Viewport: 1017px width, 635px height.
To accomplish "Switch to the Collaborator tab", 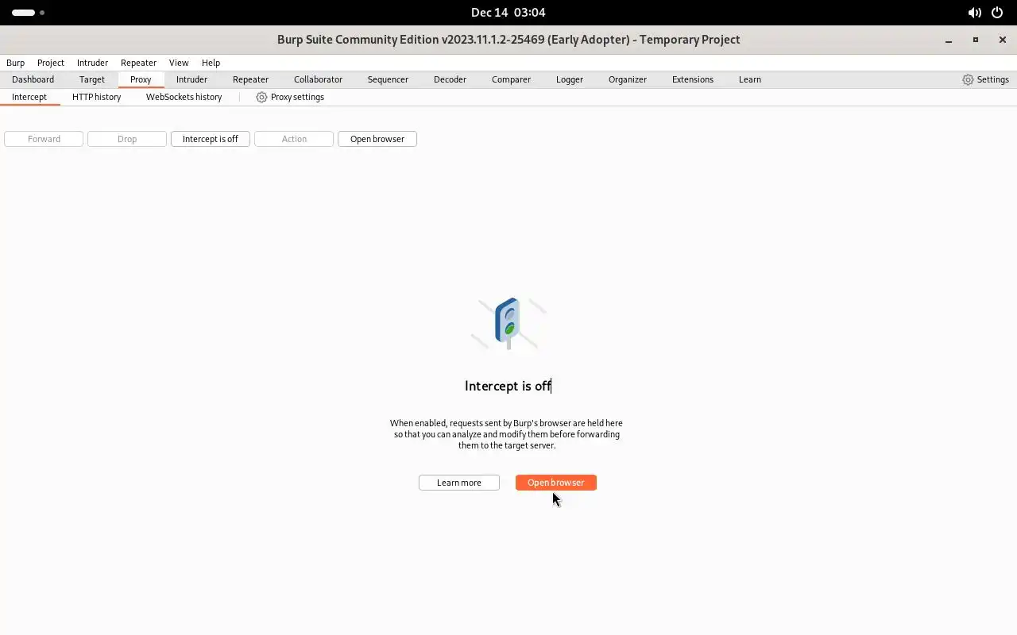I will click(318, 79).
